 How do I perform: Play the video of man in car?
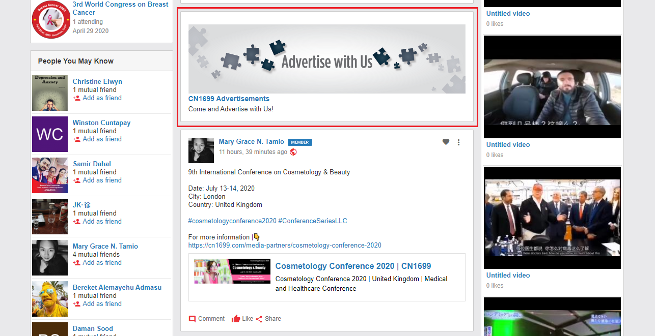[552, 87]
